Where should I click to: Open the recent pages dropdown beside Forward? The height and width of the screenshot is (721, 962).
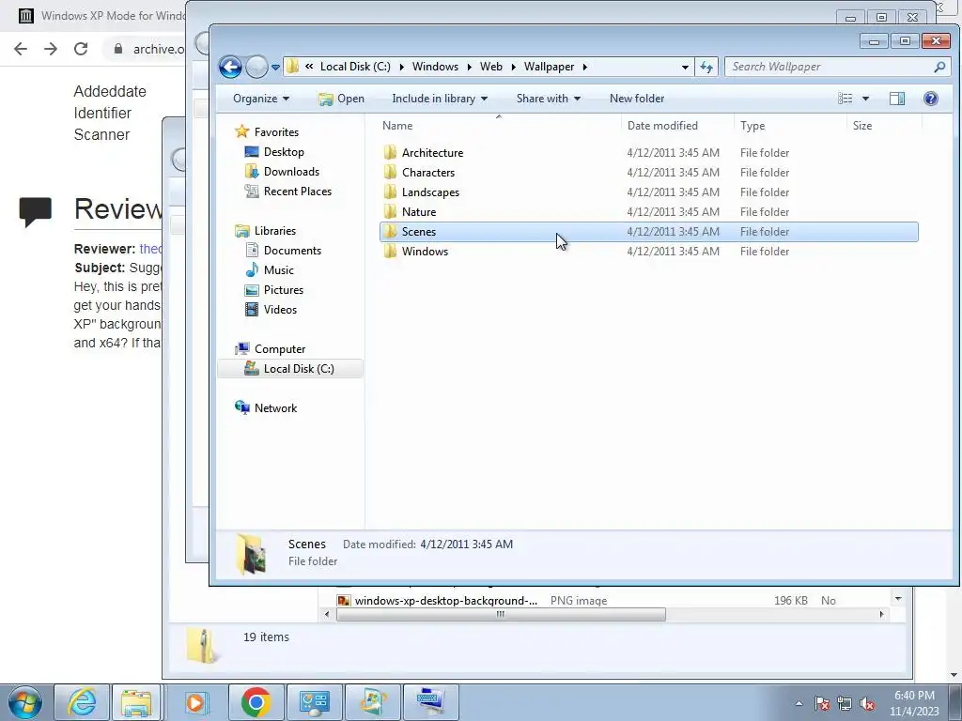275,68
